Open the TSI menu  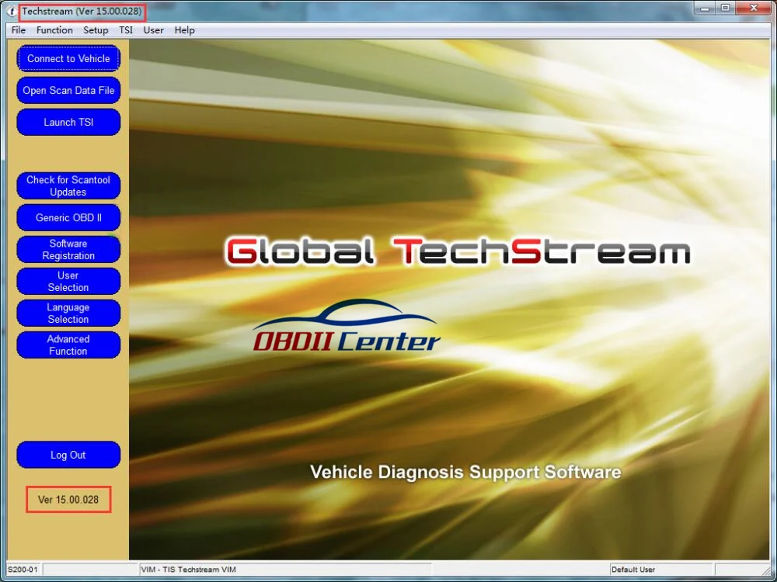coord(126,30)
